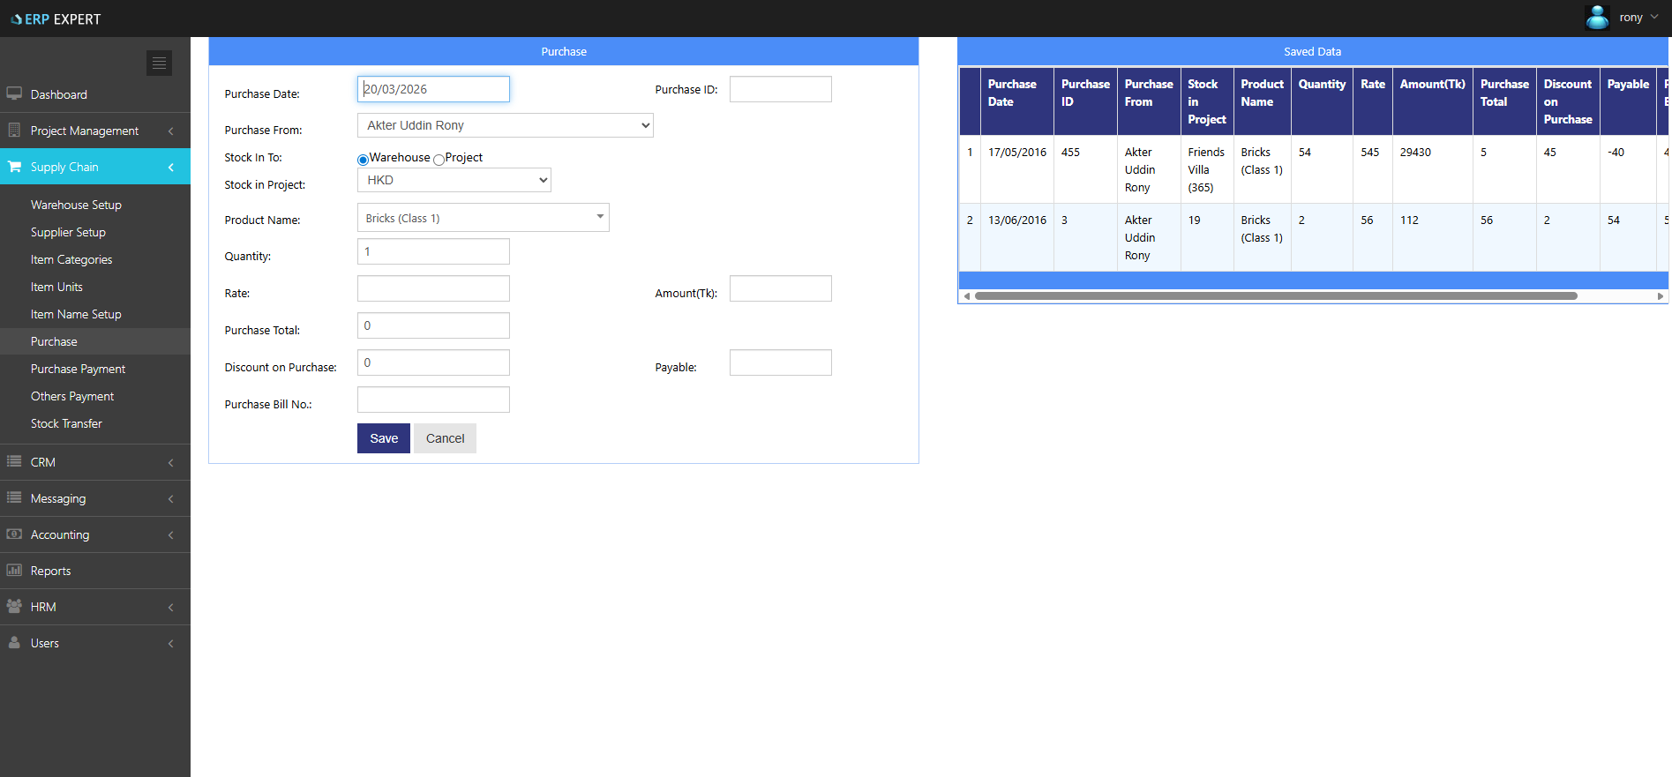Click the Supply Chain cart icon
The width and height of the screenshot is (1672, 777).
coord(14,167)
